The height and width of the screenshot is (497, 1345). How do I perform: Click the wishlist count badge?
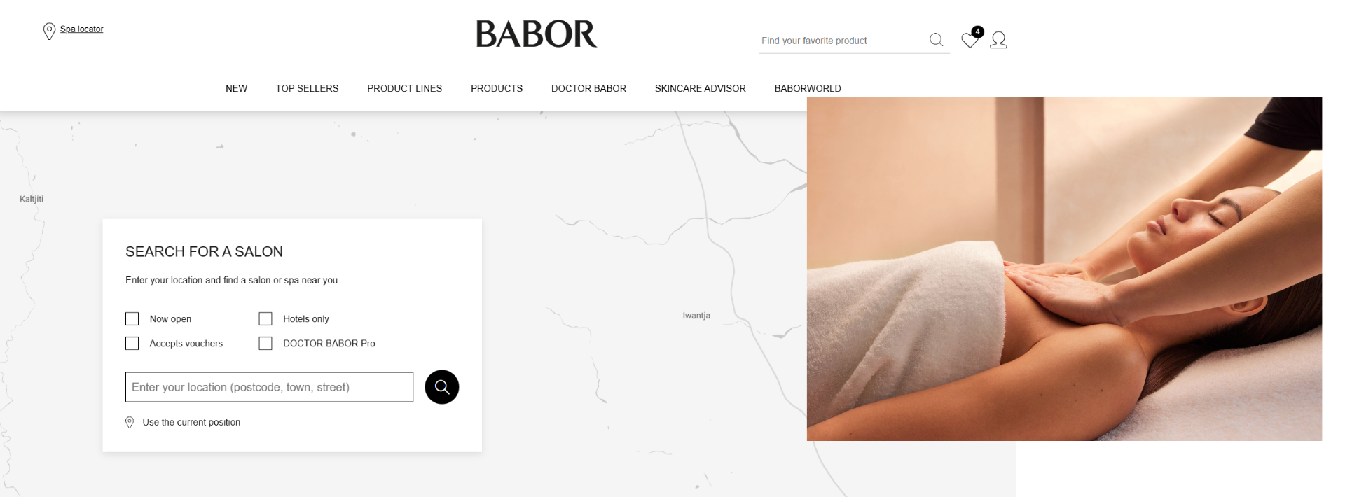coord(978,31)
